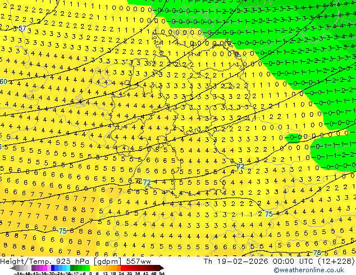Click the bright red swatch in the legend

[122, 268]
